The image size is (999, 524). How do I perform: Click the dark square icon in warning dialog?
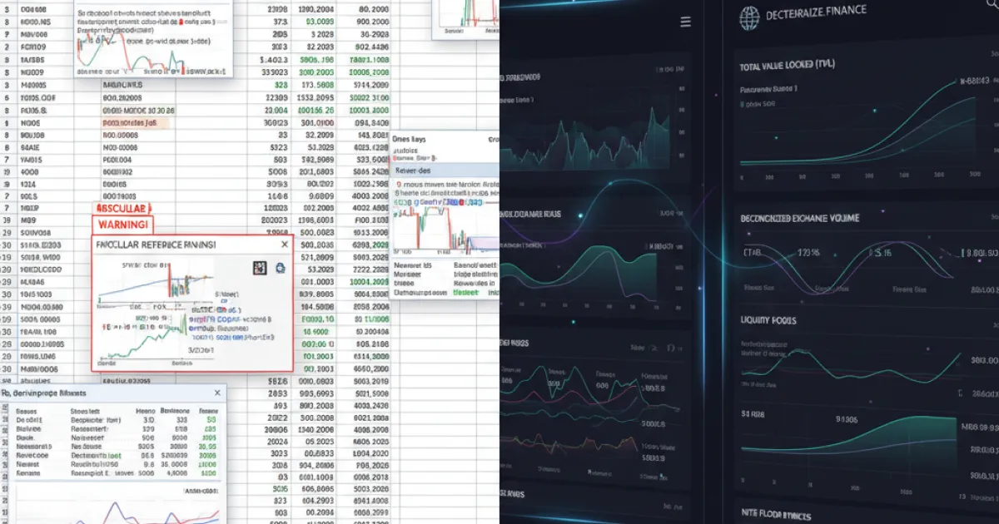click(x=258, y=267)
